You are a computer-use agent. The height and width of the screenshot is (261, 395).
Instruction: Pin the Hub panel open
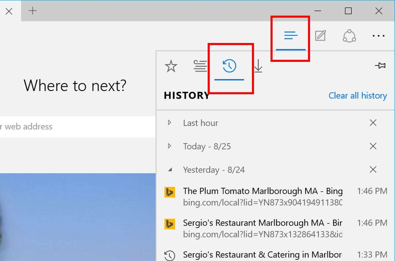[381, 65]
